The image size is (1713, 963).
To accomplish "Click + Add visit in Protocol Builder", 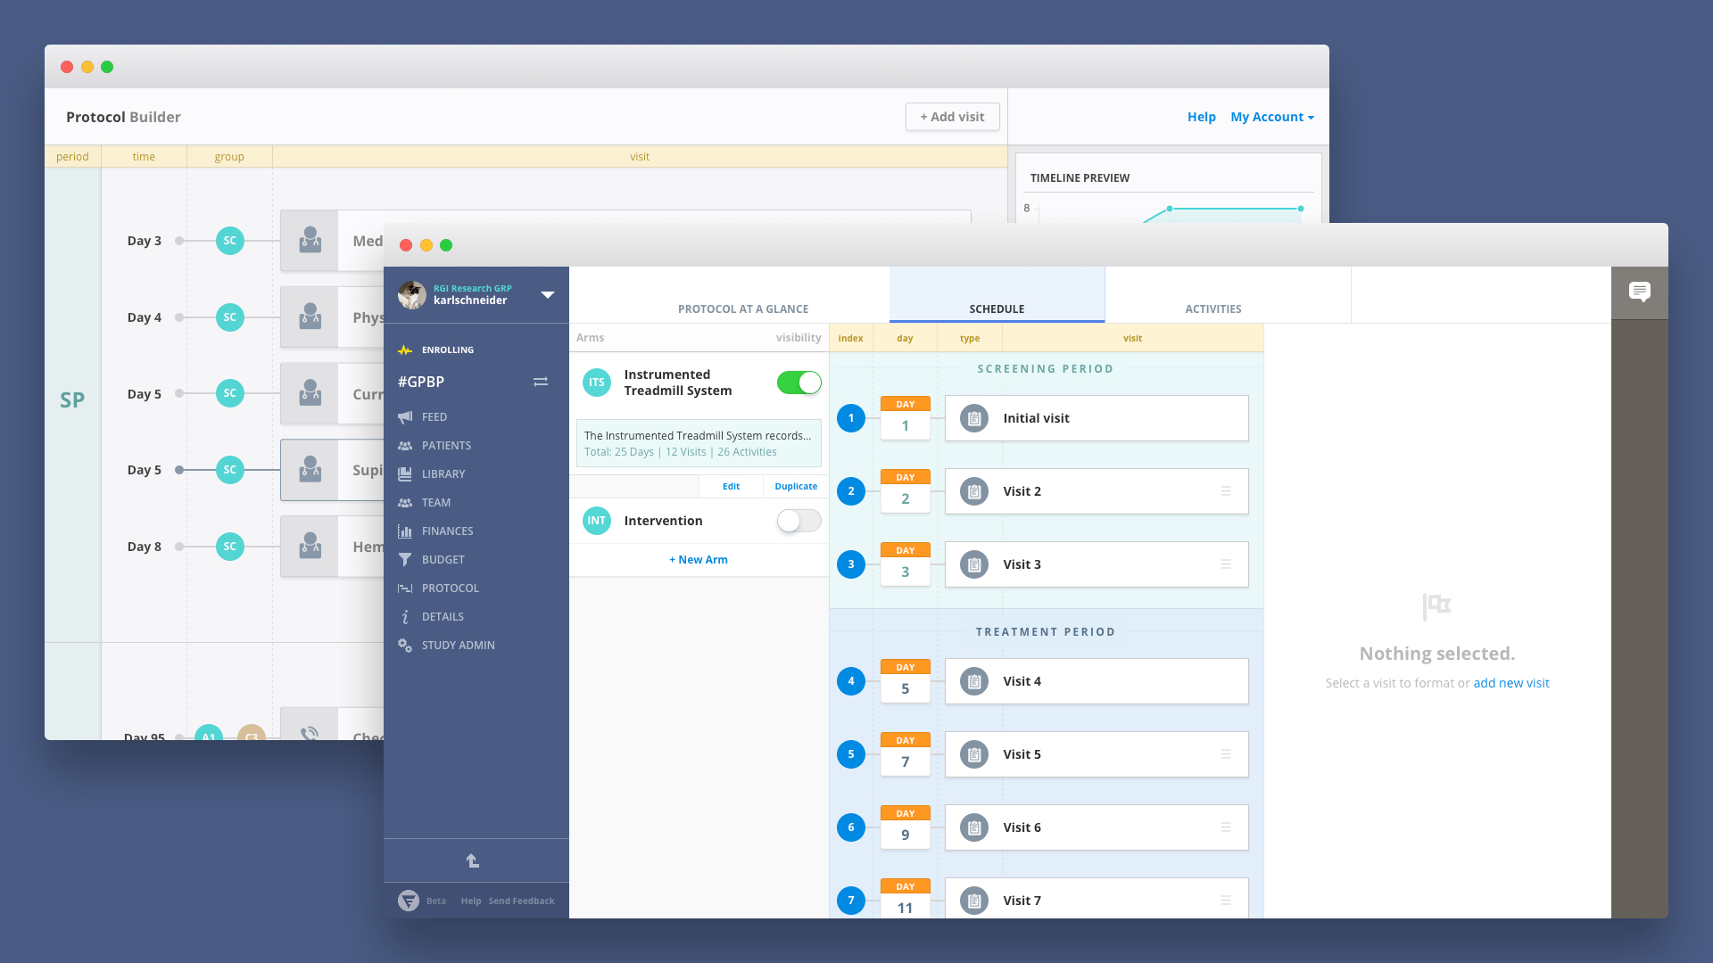I will [952, 117].
